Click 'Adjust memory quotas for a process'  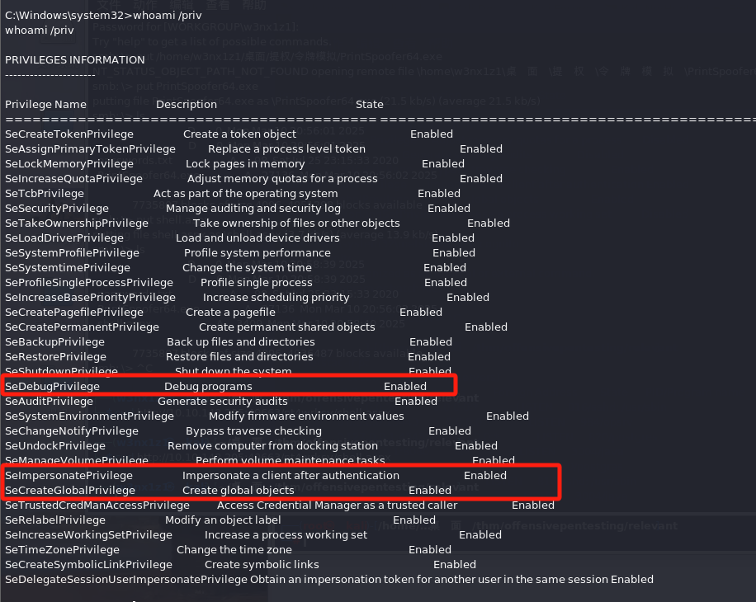click(282, 179)
